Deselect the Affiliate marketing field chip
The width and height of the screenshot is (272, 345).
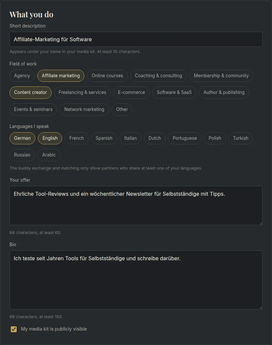click(x=60, y=76)
